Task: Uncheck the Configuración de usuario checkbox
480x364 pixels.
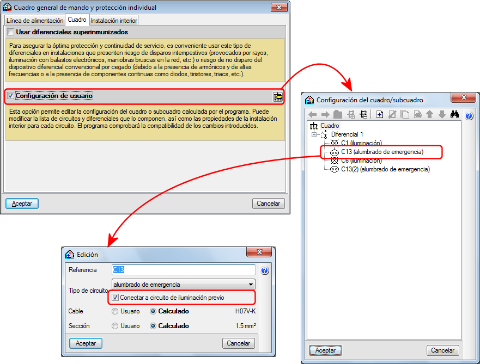Action: [11, 96]
